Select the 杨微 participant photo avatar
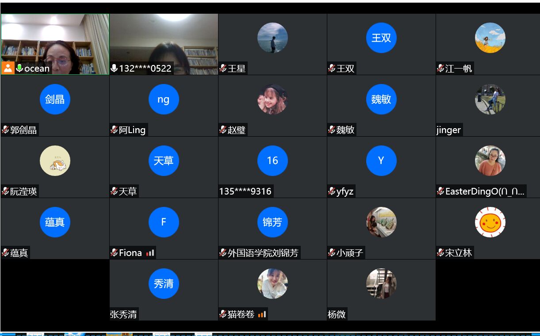 pos(381,284)
